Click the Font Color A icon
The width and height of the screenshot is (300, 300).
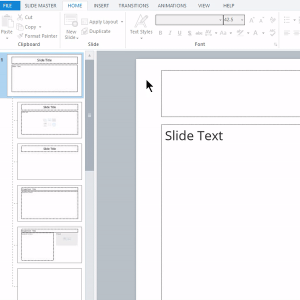coord(255,33)
